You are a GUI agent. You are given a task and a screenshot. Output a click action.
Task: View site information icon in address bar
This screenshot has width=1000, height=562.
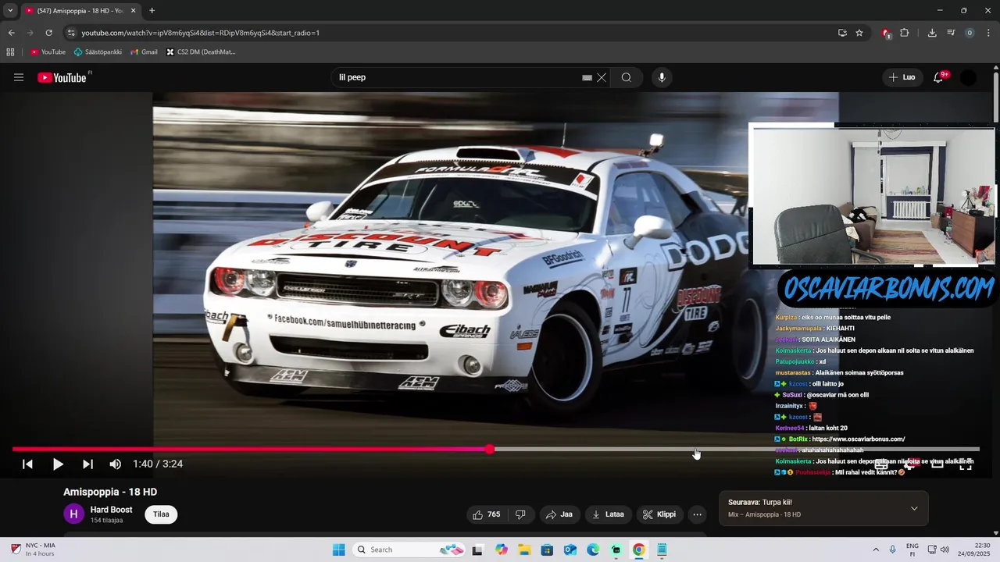[x=71, y=33]
